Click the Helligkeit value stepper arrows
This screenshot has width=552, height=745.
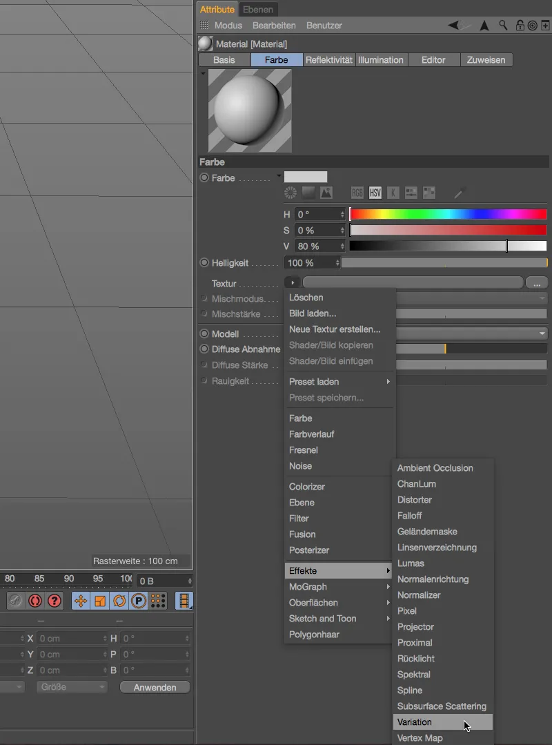[337, 263]
